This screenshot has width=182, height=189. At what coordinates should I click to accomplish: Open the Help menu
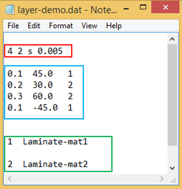(114, 26)
